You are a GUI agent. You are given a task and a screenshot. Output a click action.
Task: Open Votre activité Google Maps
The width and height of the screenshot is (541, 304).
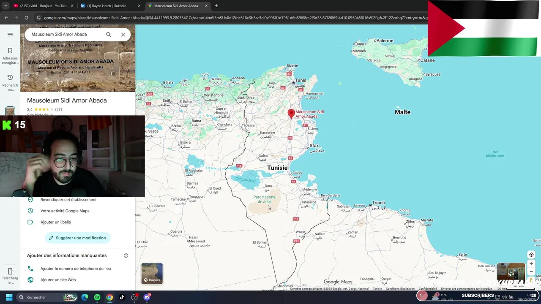pyautogui.click(x=78, y=211)
